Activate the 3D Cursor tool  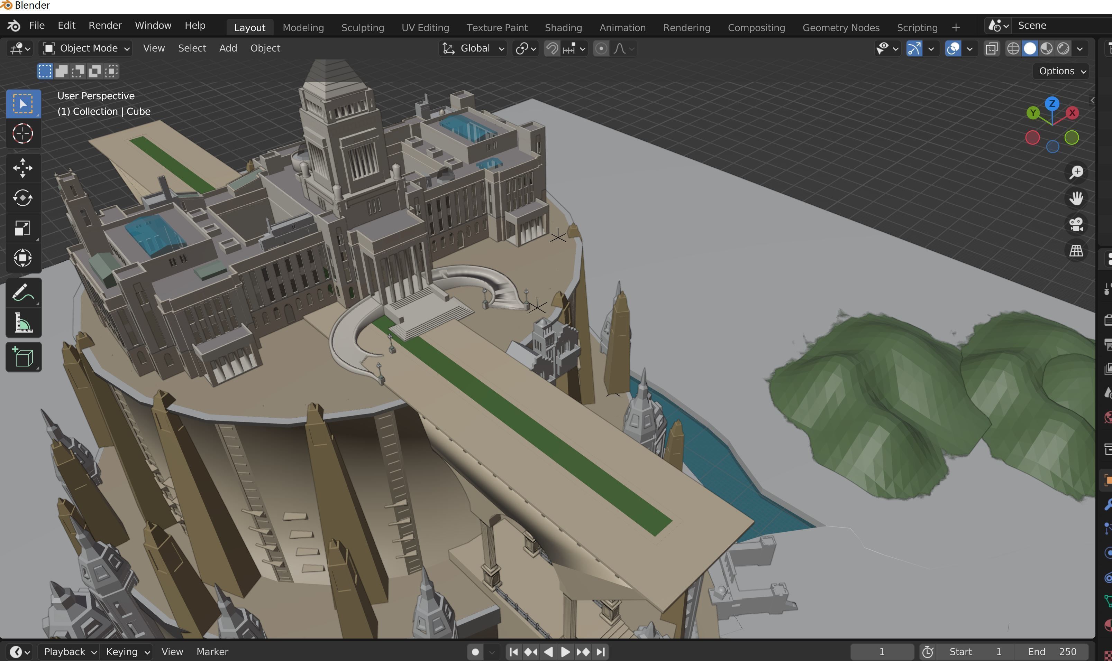pos(23,134)
